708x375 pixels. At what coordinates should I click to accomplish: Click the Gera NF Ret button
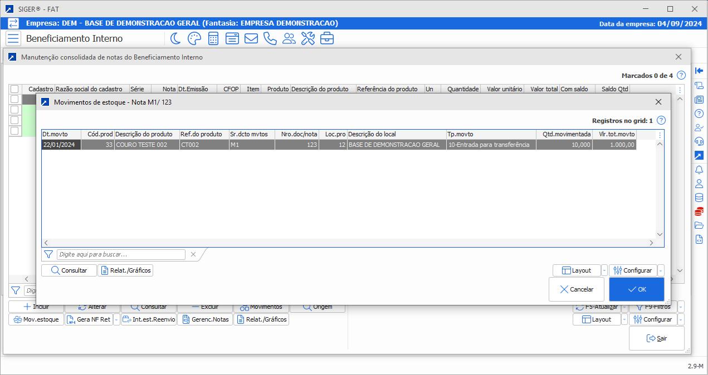pos(89,319)
